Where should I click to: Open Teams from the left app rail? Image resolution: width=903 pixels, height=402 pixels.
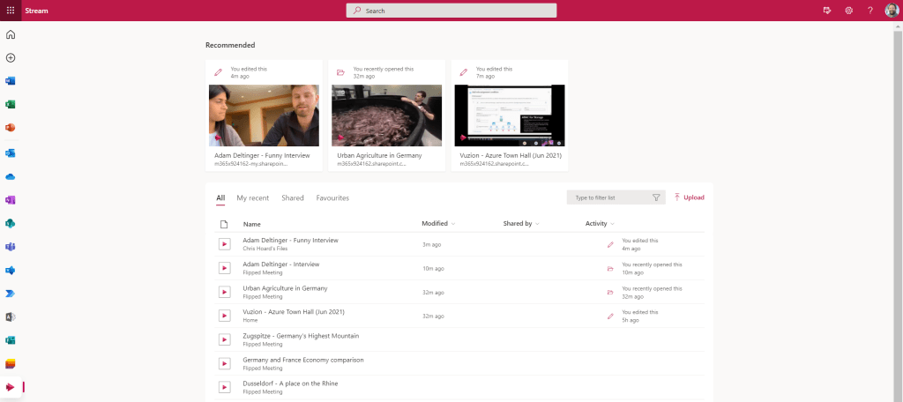click(x=11, y=246)
